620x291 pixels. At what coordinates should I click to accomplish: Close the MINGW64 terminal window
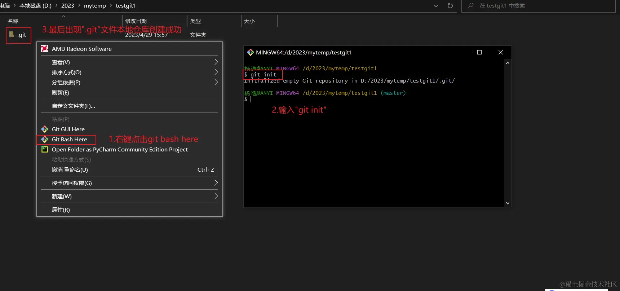[501, 52]
